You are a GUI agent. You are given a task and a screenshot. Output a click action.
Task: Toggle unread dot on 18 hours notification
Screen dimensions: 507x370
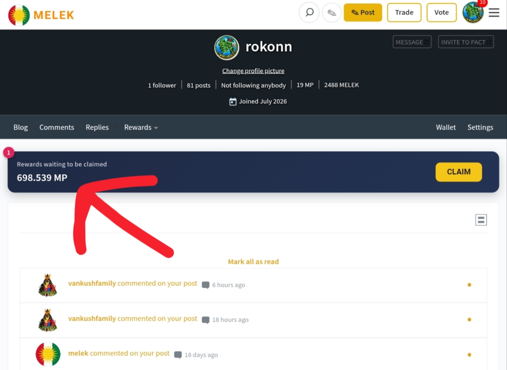tap(469, 320)
